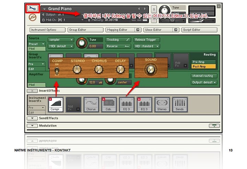Adjust the Source Tune knob

82,43
